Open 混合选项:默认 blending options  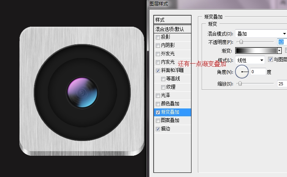[x=173, y=29]
